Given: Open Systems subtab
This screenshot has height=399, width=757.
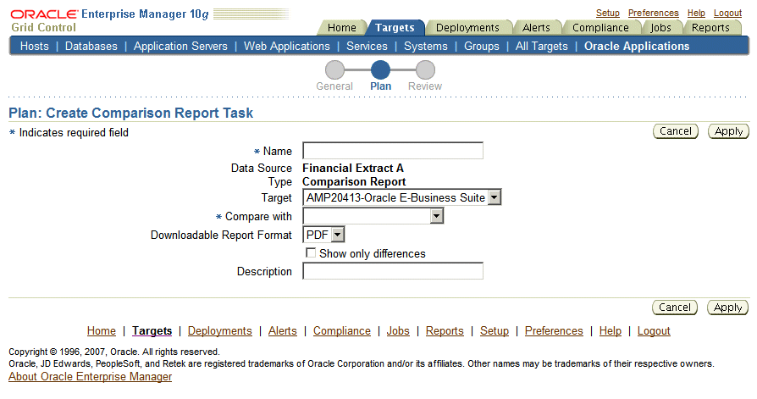Looking at the screenshot, I should pos(426,47).
